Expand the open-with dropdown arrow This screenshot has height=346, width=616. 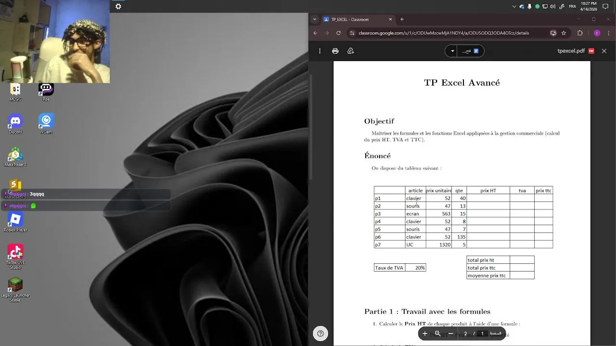[x=452, y=51]
